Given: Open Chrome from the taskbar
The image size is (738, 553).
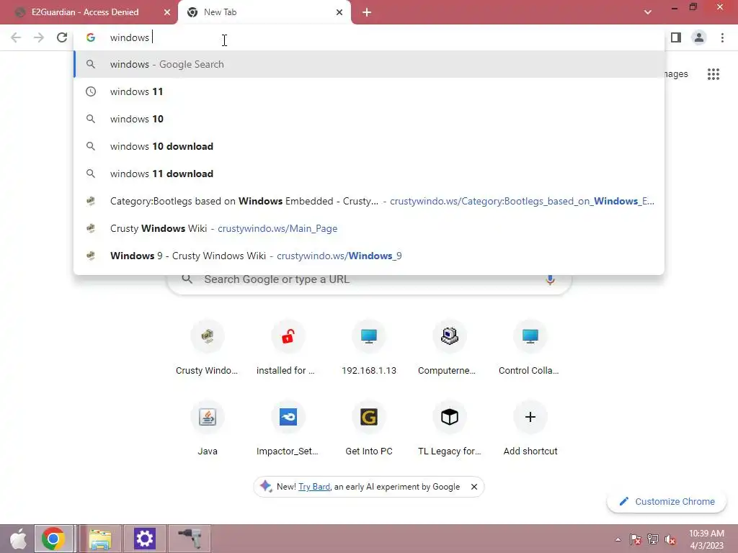Looking at the screenshot, I should pyautogui.click(x=53, y=539).
